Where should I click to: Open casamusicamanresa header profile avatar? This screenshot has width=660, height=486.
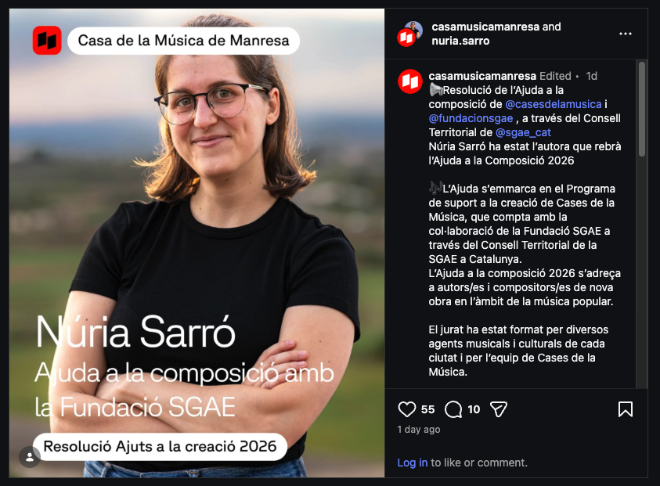point(409,34)
